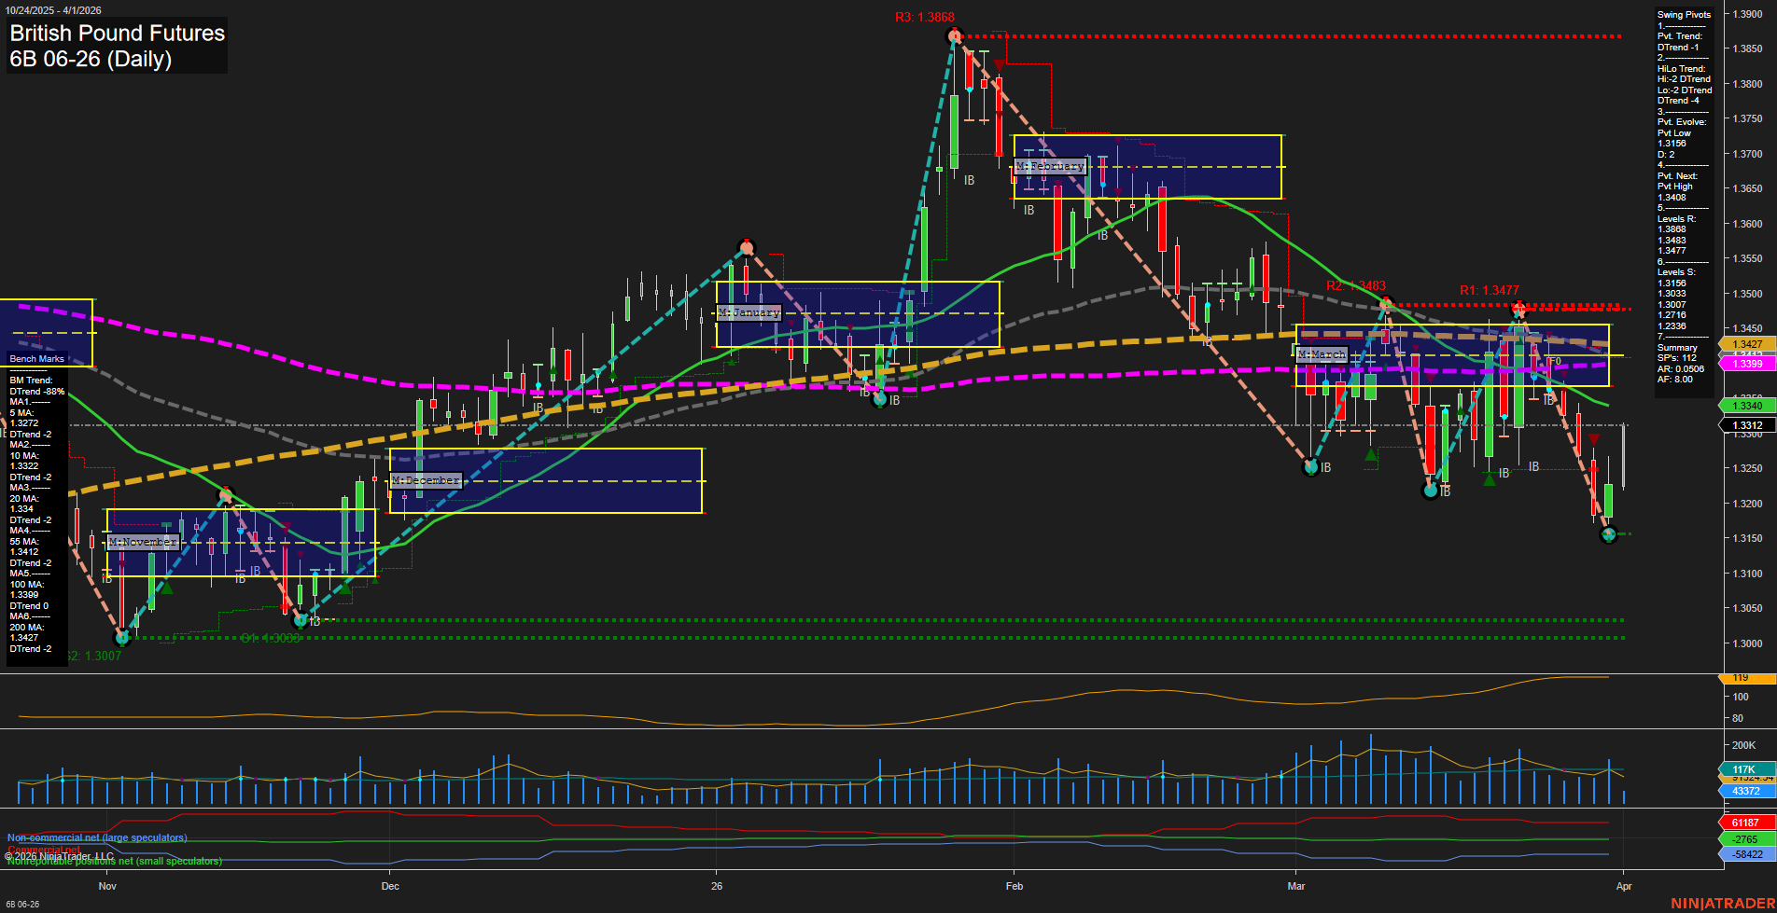The height and width of the screenshot is (913, 1777).
Task: Select the M:November monthly range label
Action: click(x=144, y=541)
